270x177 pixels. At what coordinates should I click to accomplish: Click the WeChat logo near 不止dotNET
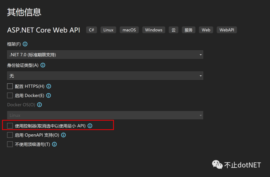[217, 165]
